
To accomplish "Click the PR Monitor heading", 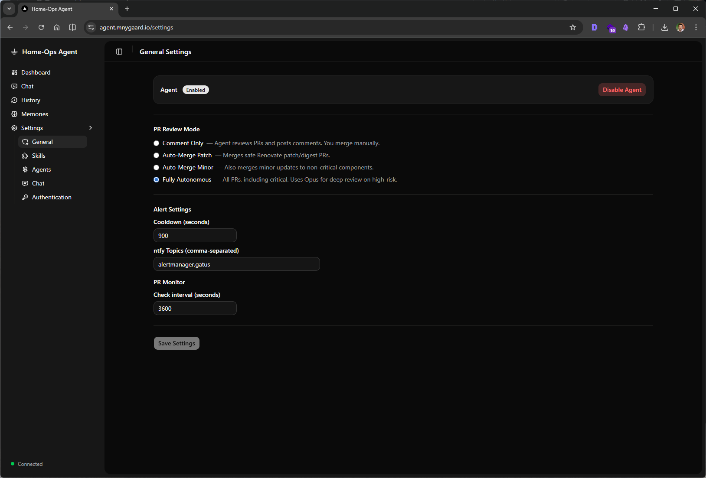I will click(169, 282).
